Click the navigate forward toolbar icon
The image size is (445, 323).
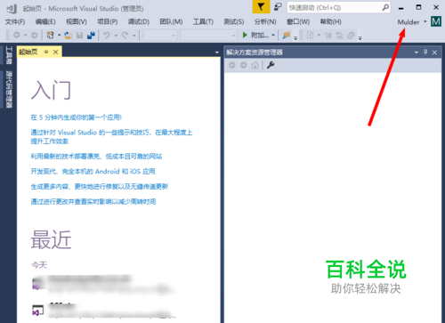click(34, 36)
